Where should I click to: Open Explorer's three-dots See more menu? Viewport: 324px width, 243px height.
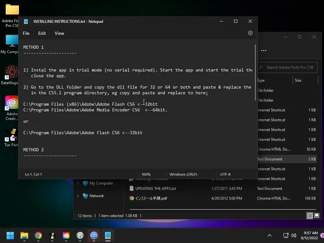click(264, 50)
